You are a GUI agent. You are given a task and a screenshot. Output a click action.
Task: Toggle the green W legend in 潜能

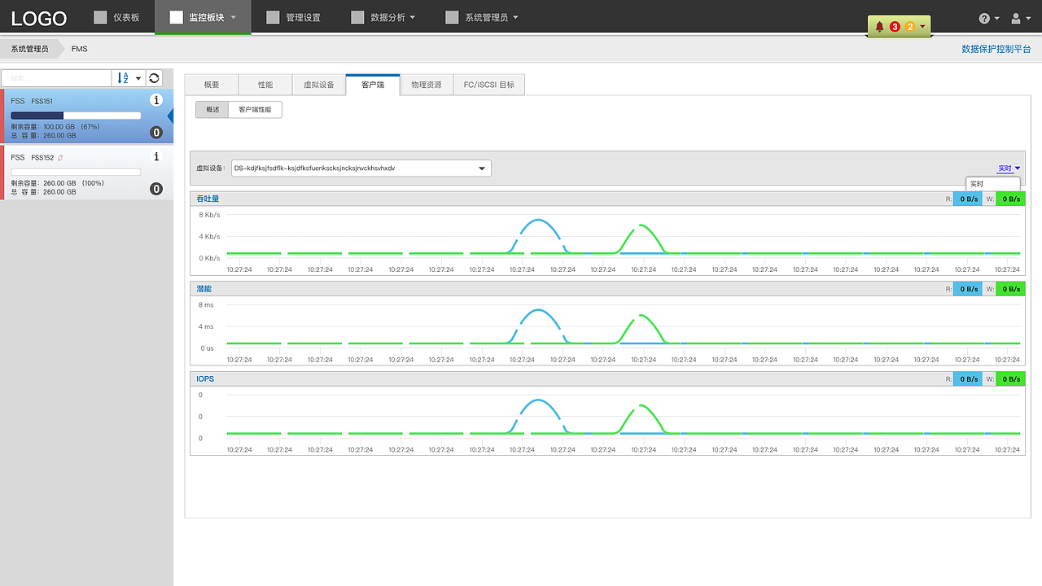(x=1010, y=289)
